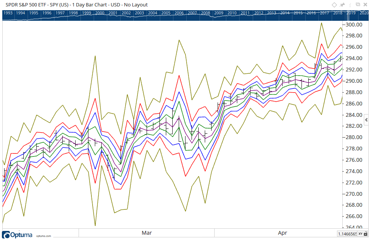This screenshot has width=371, height=240.
Task: Go to year 2017 in the timeline
Action: point(325,13)
